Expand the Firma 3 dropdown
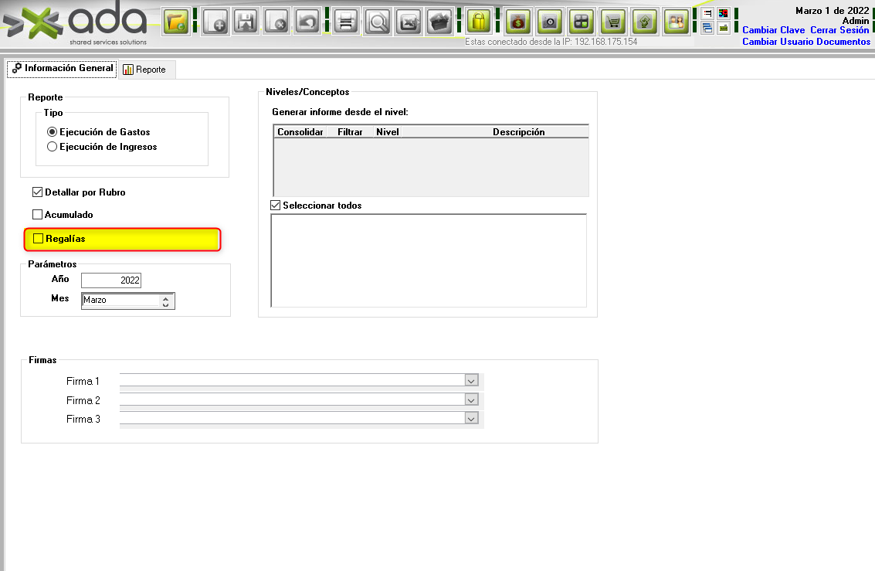The image size is (875, 571). click(471, 419)
